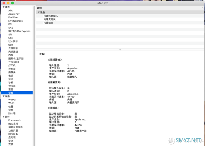Select 图形卡/显示器 in the sidebar

(x=16, y=58)
